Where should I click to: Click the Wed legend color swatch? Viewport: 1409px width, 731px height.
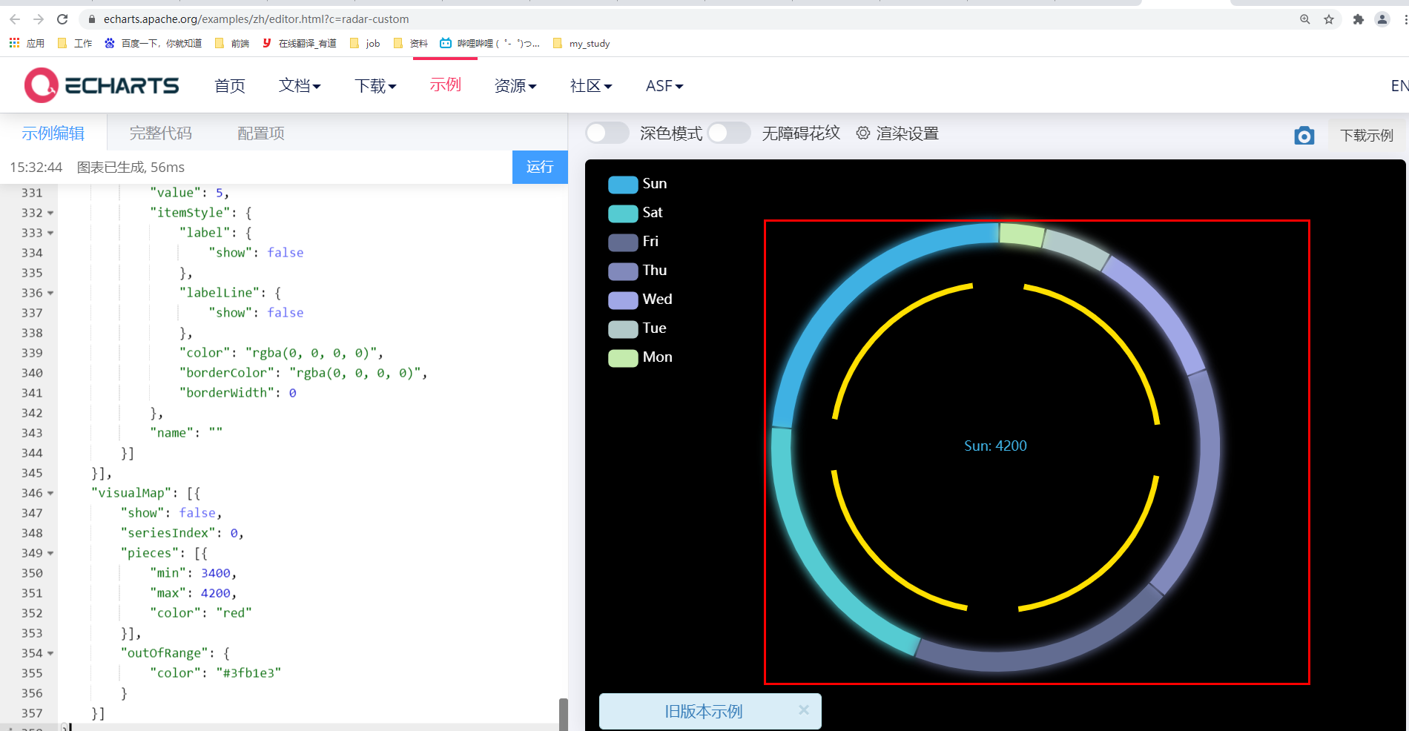click(623, 300)
